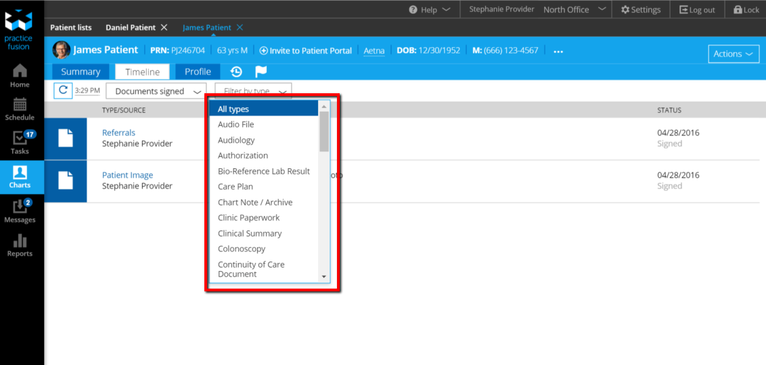The height and width of the screenshot is (365, 766).
Task: Click the Stephanie Provider user name
Action: (x=501, y=9)
